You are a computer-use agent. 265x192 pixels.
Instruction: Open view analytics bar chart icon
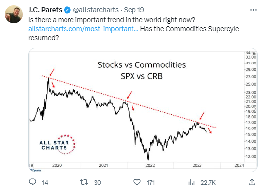click(x=191, y=182)
